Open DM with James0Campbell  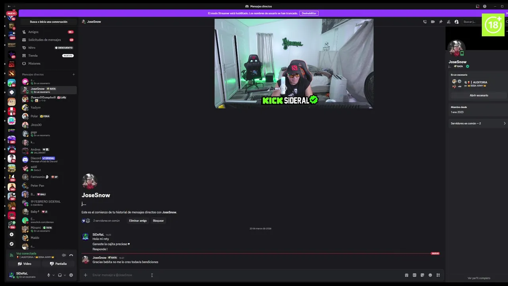[x=48, y=99]
